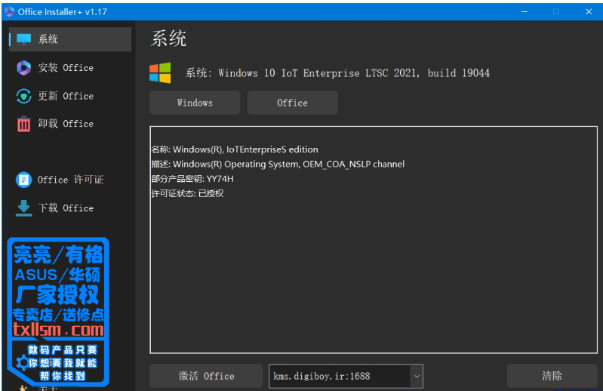603x391 pixels.
Task: Click the Windows button
Action: point(195,103)
